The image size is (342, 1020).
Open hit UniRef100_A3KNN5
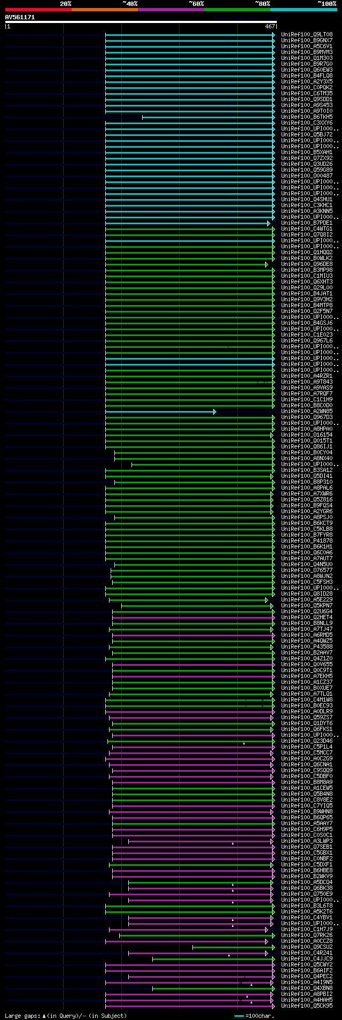pos(307,211)
